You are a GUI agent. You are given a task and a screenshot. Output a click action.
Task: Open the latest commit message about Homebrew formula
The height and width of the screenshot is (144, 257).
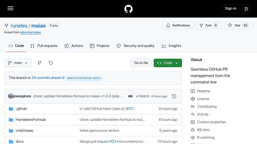[78, 96]
